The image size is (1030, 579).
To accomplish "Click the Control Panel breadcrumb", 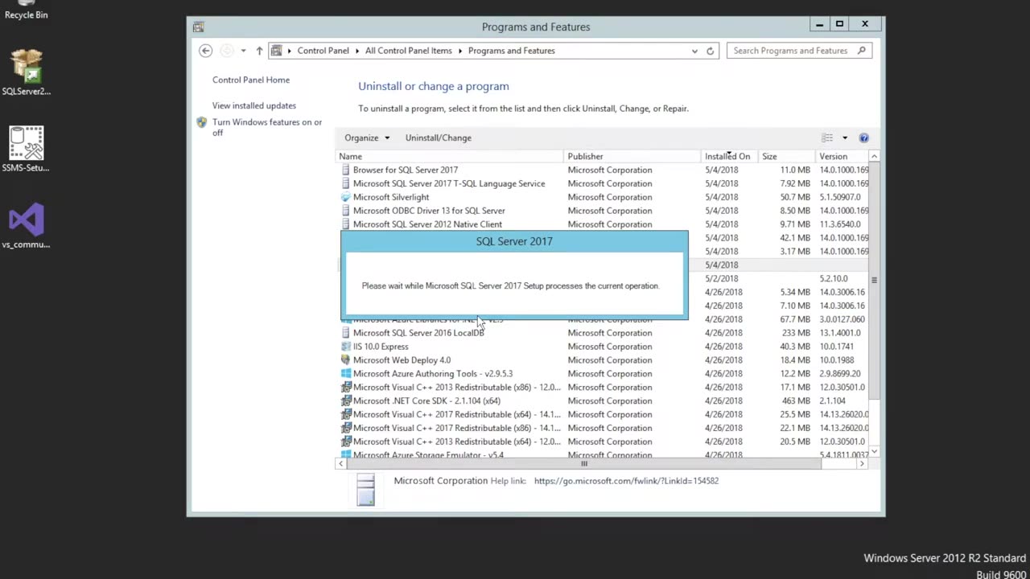I will (323, 51).
